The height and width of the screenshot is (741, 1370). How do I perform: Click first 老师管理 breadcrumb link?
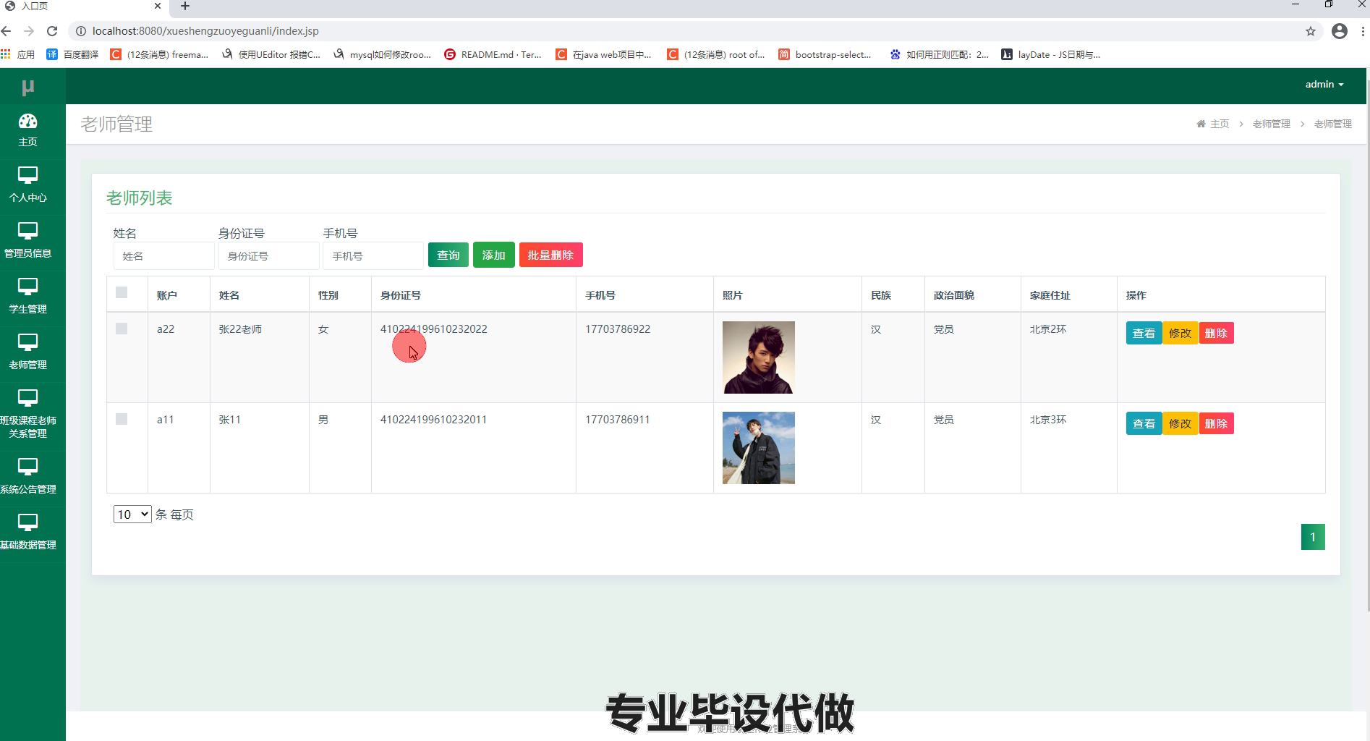tap(1272, 124)
